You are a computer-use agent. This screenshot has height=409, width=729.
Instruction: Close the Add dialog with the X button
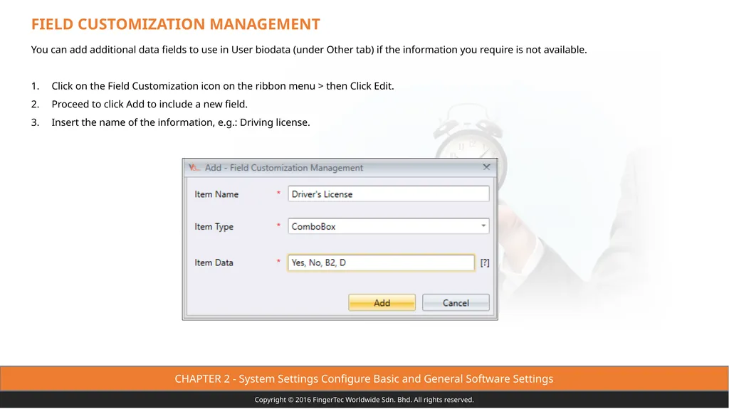(x=486, y=167)
